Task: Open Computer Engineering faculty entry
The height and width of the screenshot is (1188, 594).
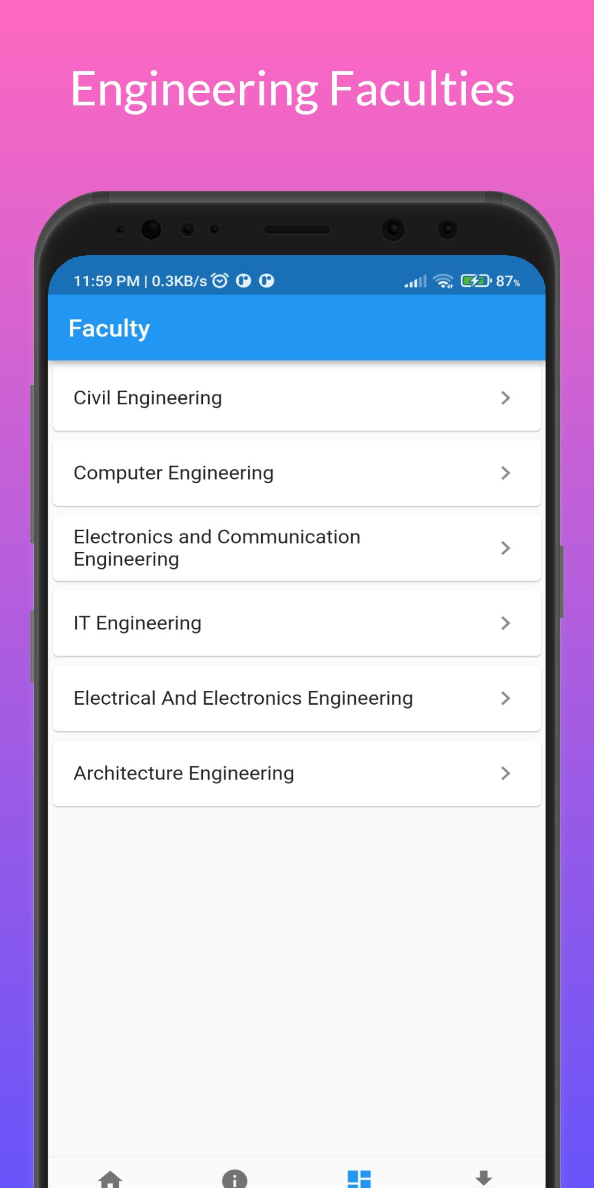Action: click(297, 473)
